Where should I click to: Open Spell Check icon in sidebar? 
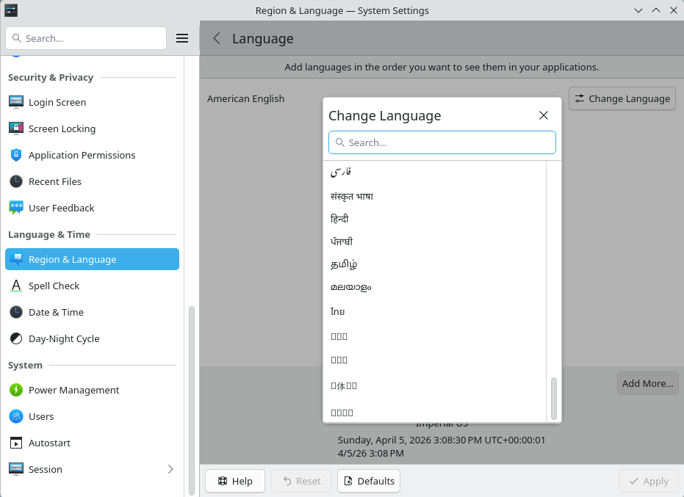pyautogui.click(x=16, y=286)
